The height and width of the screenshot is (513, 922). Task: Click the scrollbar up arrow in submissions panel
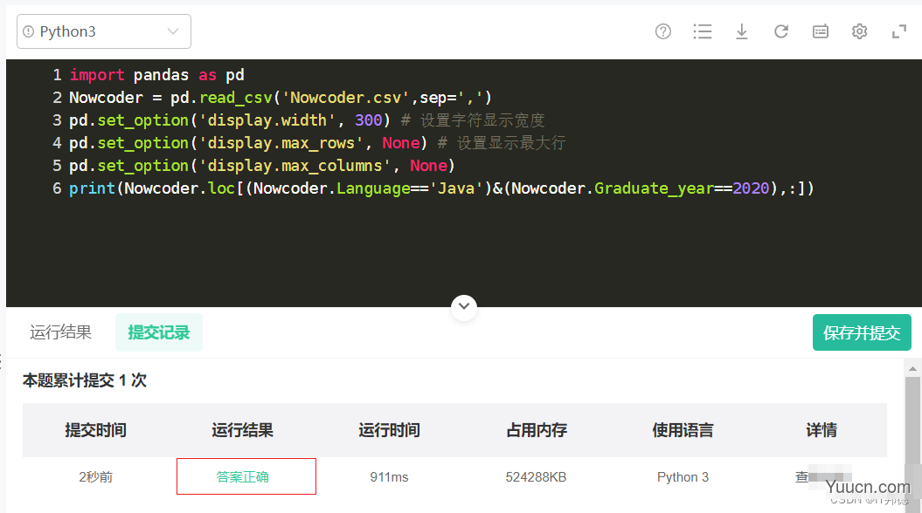click(x=912, y=368)
